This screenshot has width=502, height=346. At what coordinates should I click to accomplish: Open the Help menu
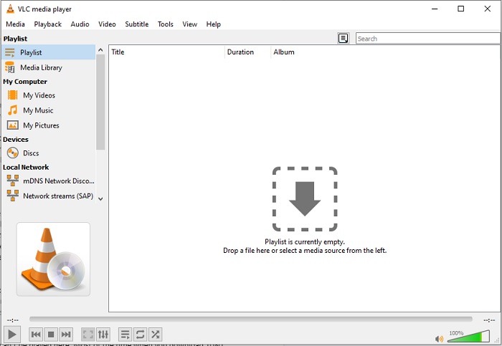213,24
